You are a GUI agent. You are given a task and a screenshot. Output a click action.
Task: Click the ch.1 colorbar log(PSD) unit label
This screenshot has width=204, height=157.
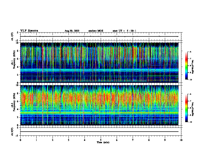click(193, 67)
